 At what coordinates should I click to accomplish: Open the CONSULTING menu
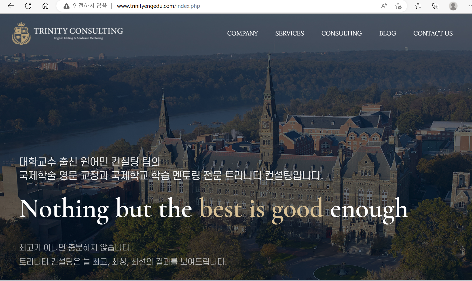tap(342, 33)
